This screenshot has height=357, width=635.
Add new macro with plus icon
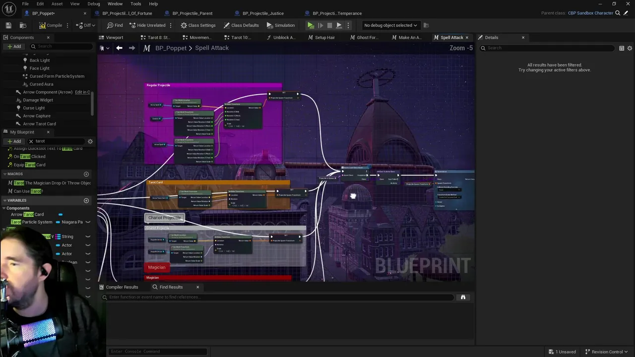[86, 174]
